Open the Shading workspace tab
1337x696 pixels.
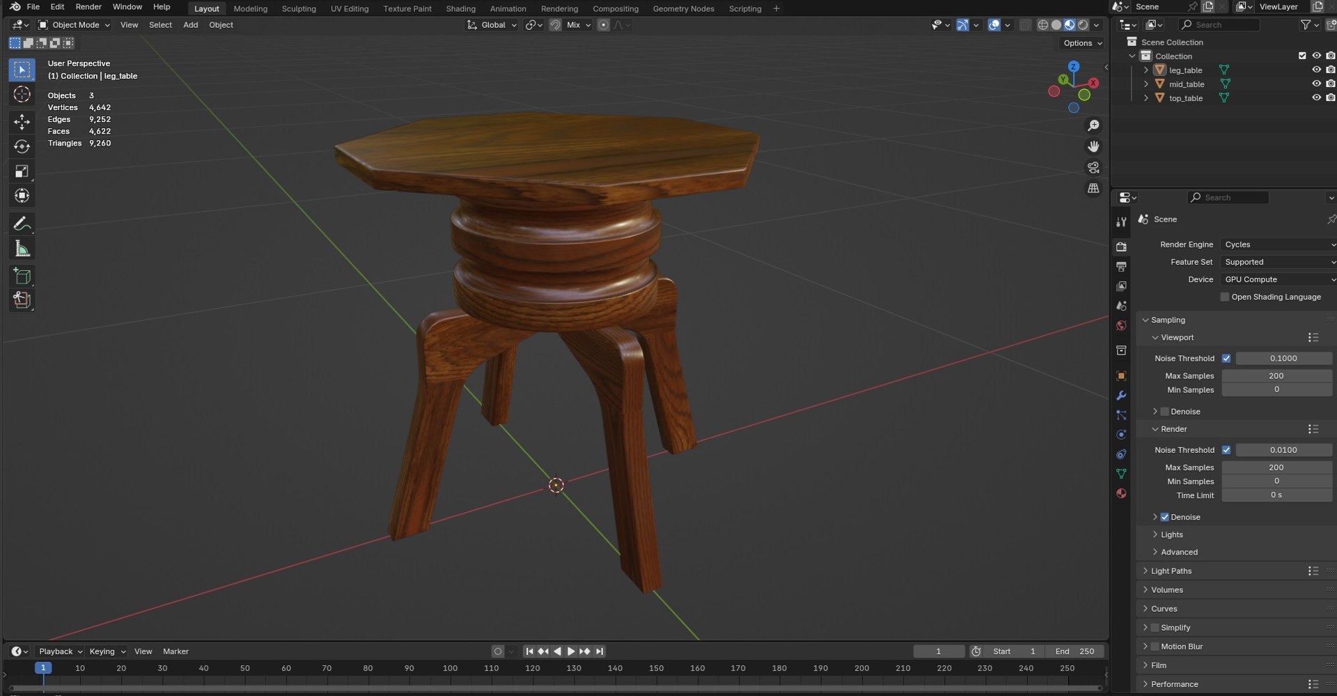coord(460,9)
